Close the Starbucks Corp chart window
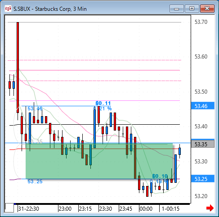The image size is (219, 217). [x=207, y=9]
